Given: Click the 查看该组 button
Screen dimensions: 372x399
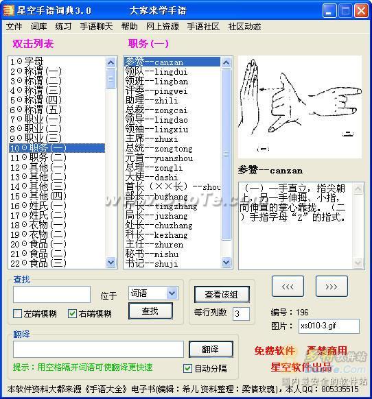Looking at the screenshot, I should click(222, 294).
